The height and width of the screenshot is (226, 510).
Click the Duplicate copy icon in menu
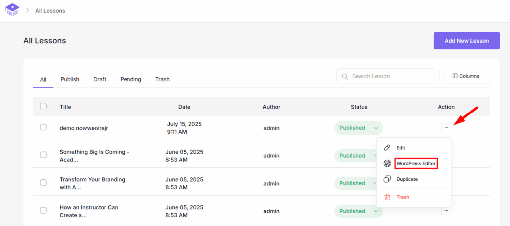coord(387,179)
